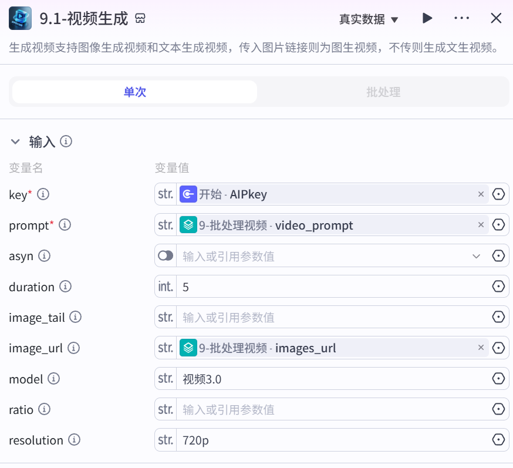
Task: Toggle the asyn boolean switch
Action: tap(166, 255)
